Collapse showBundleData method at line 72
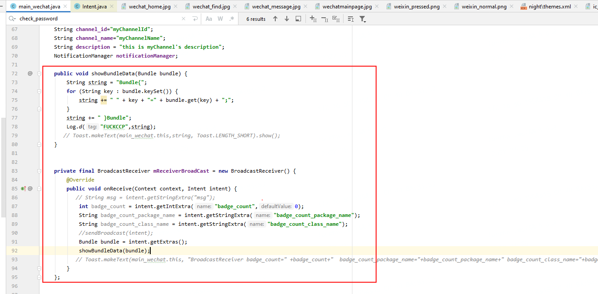The image size is (598, 294). pos(39,73)
